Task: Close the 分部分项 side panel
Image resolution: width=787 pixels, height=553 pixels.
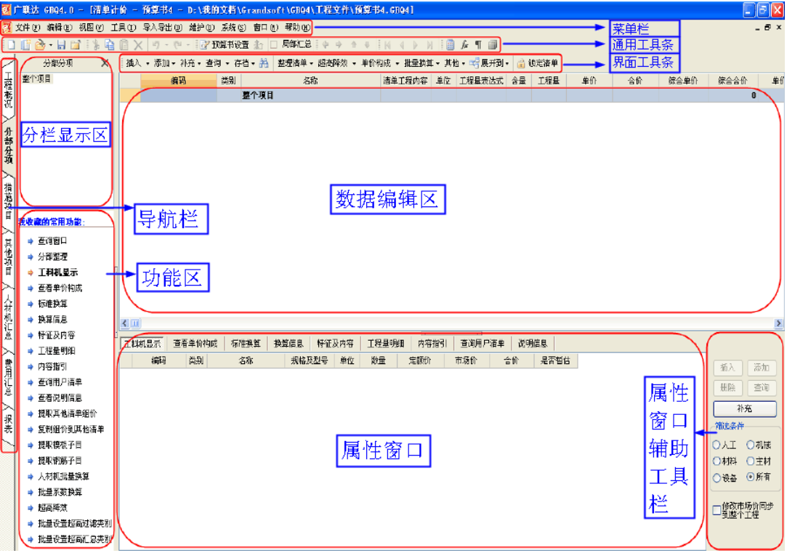Action: pyautogui.click(x=105, y=63)
